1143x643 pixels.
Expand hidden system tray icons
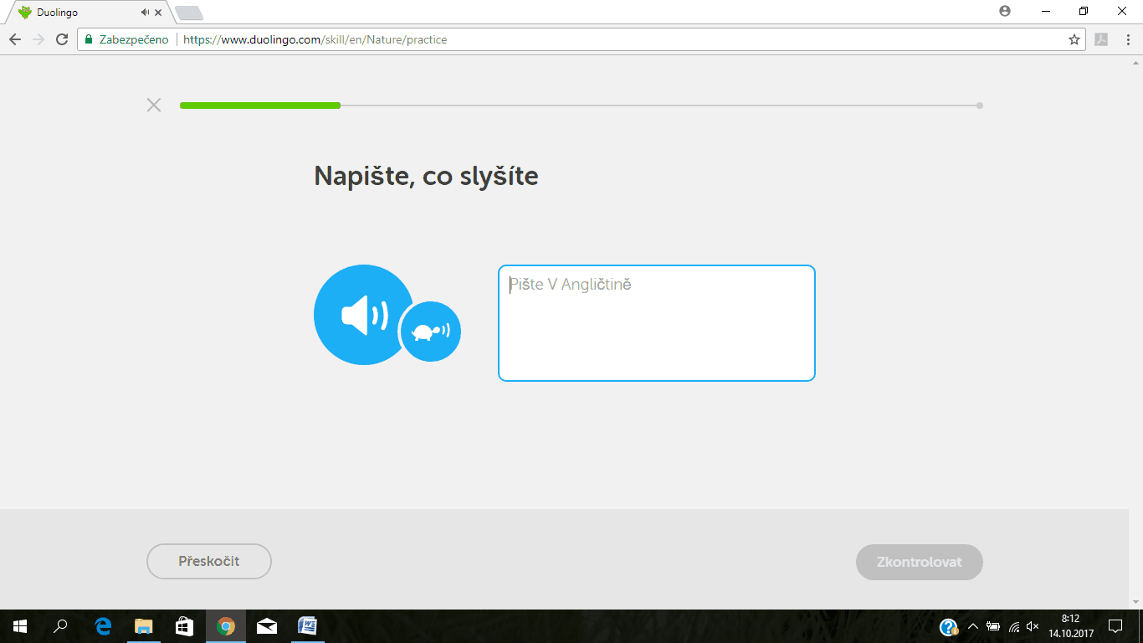click(972, 626)
